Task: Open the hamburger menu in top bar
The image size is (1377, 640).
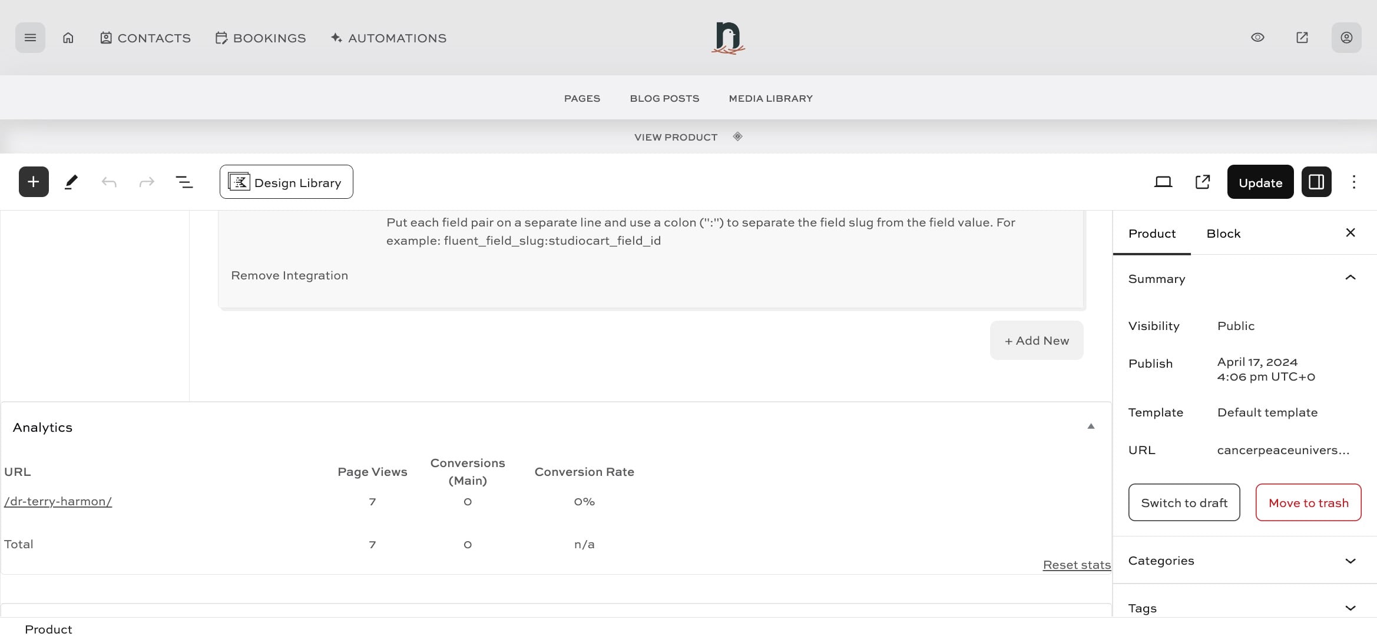Action: pyautogui.click(x=30, y=38)
